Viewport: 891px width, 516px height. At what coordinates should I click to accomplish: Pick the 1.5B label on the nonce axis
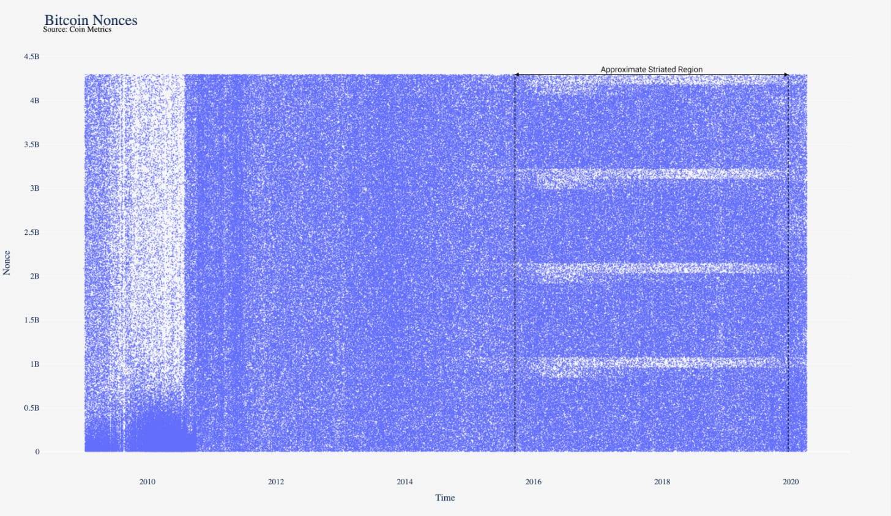coord(32,320)
